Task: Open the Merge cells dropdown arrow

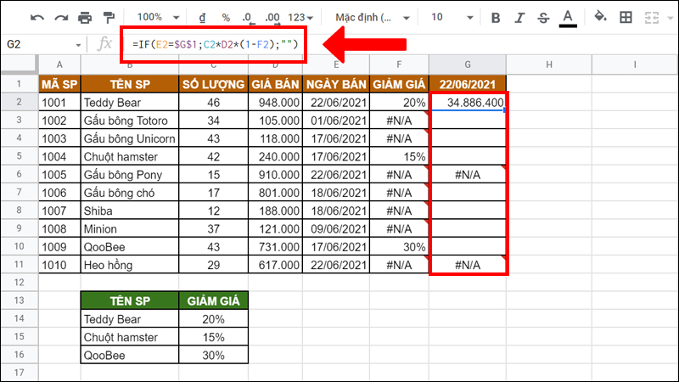Action: (671, 18)
